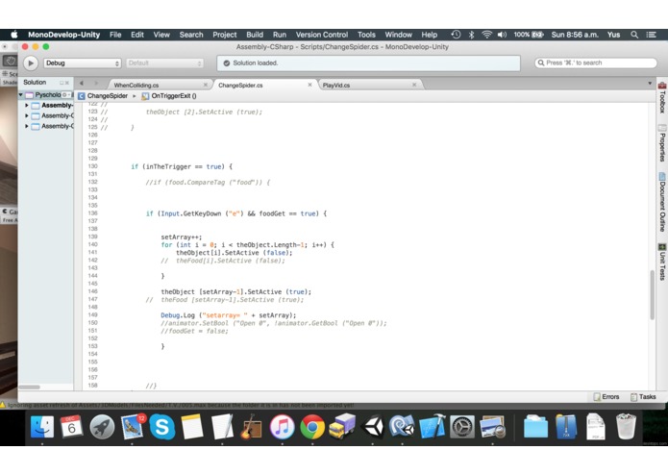Open the Properties side pad

662,143
